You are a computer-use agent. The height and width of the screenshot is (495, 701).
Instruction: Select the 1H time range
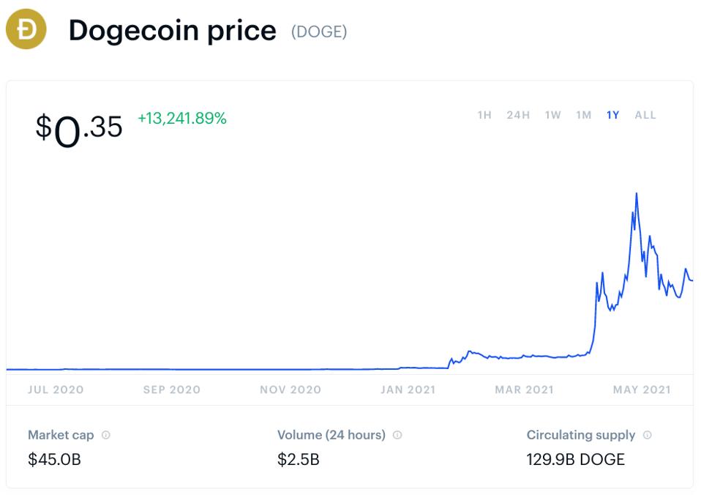click(484, 115)
